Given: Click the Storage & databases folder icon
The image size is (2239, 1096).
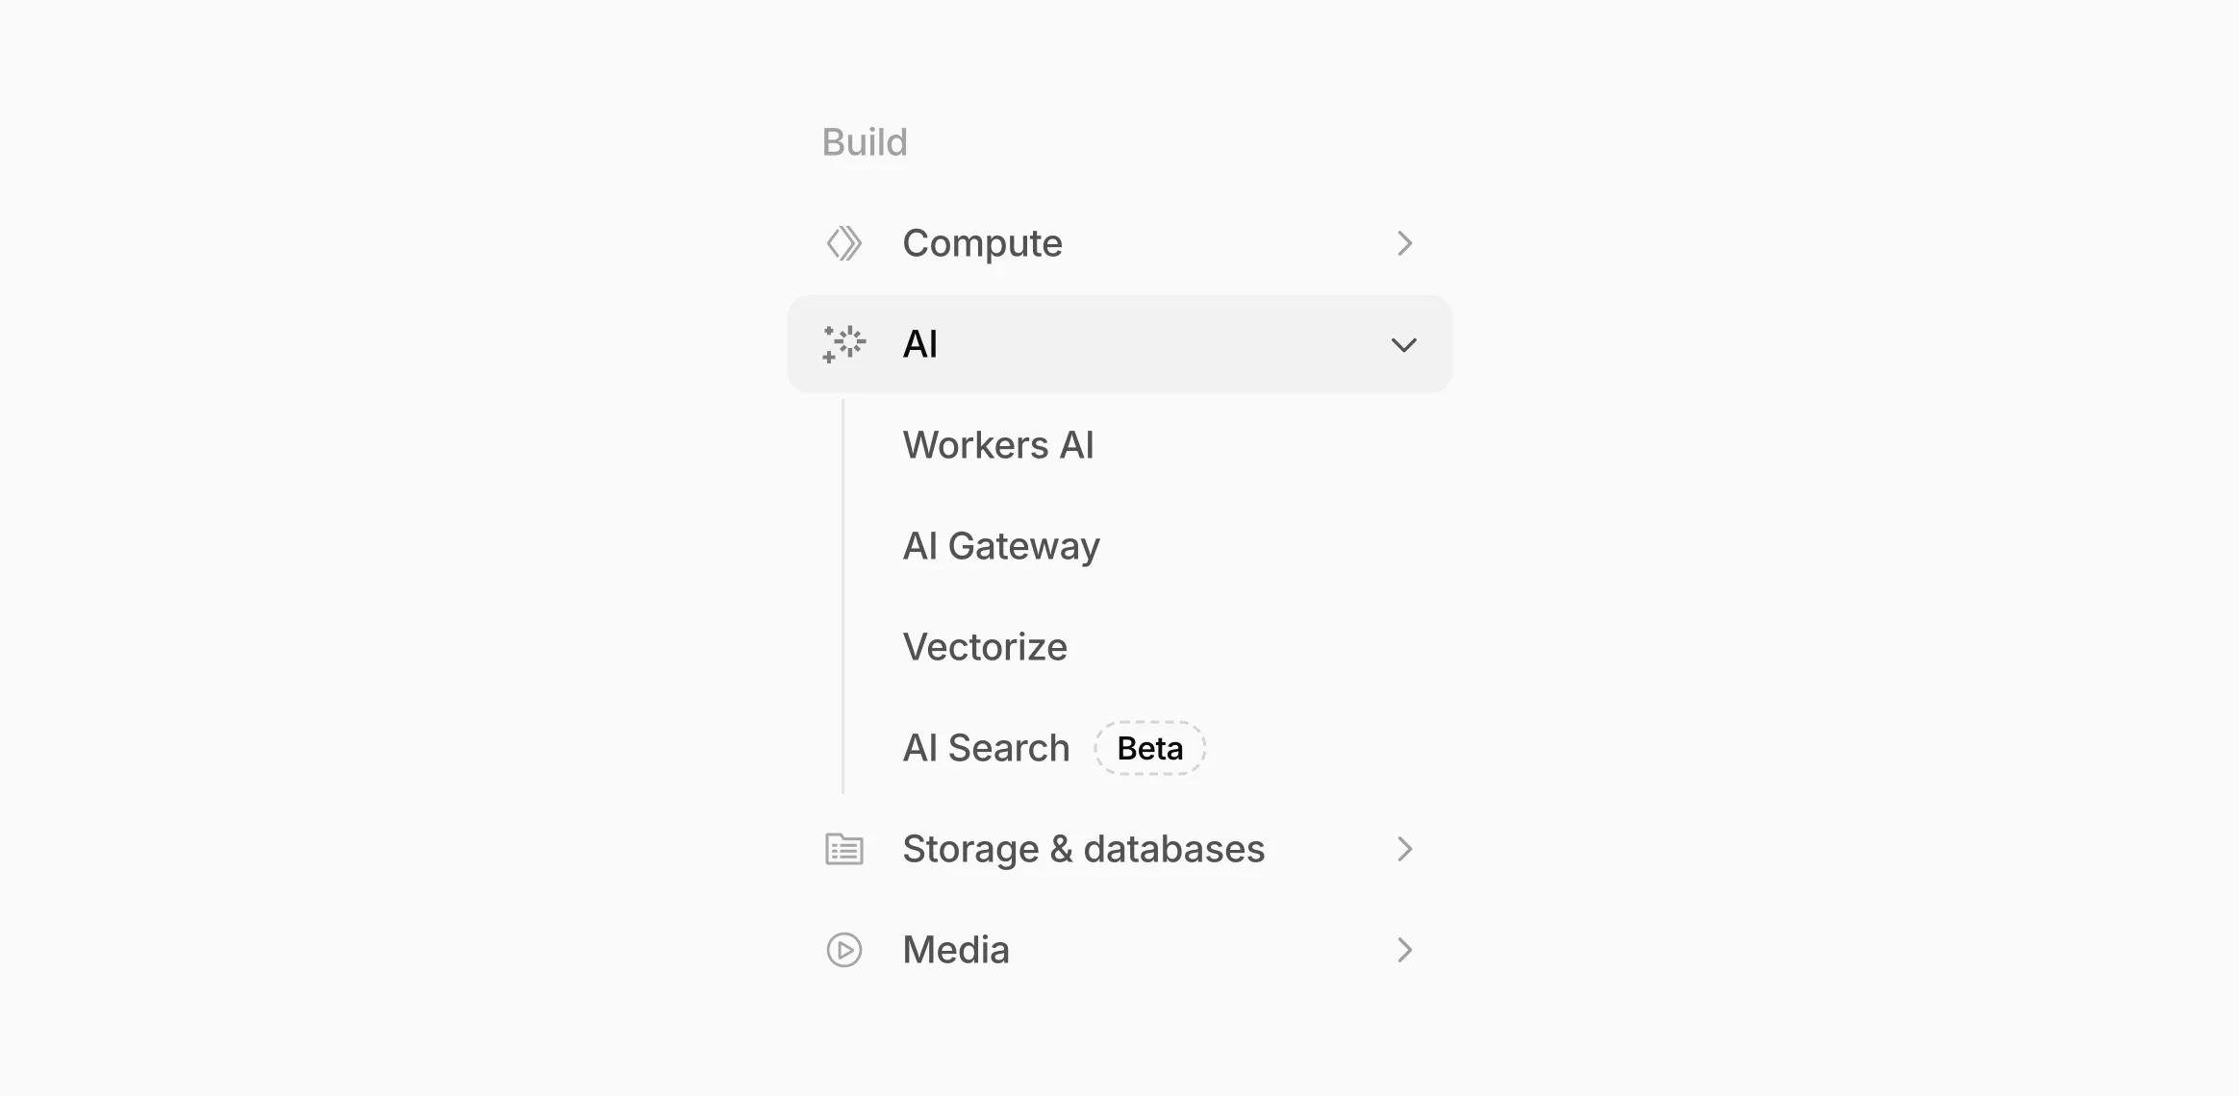Looking at the screenshot, I should (843, 849).
